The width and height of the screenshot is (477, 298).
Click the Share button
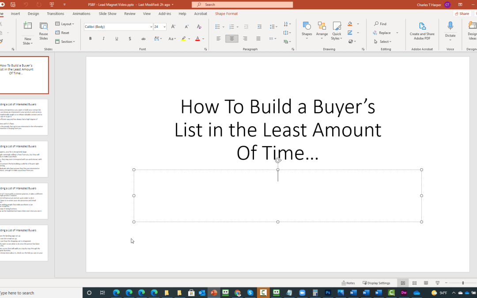[462, 14]
